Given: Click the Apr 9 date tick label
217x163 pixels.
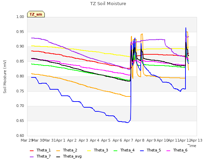Looking at the screenshot, I should pyautogui.click(x=151, y=140).
